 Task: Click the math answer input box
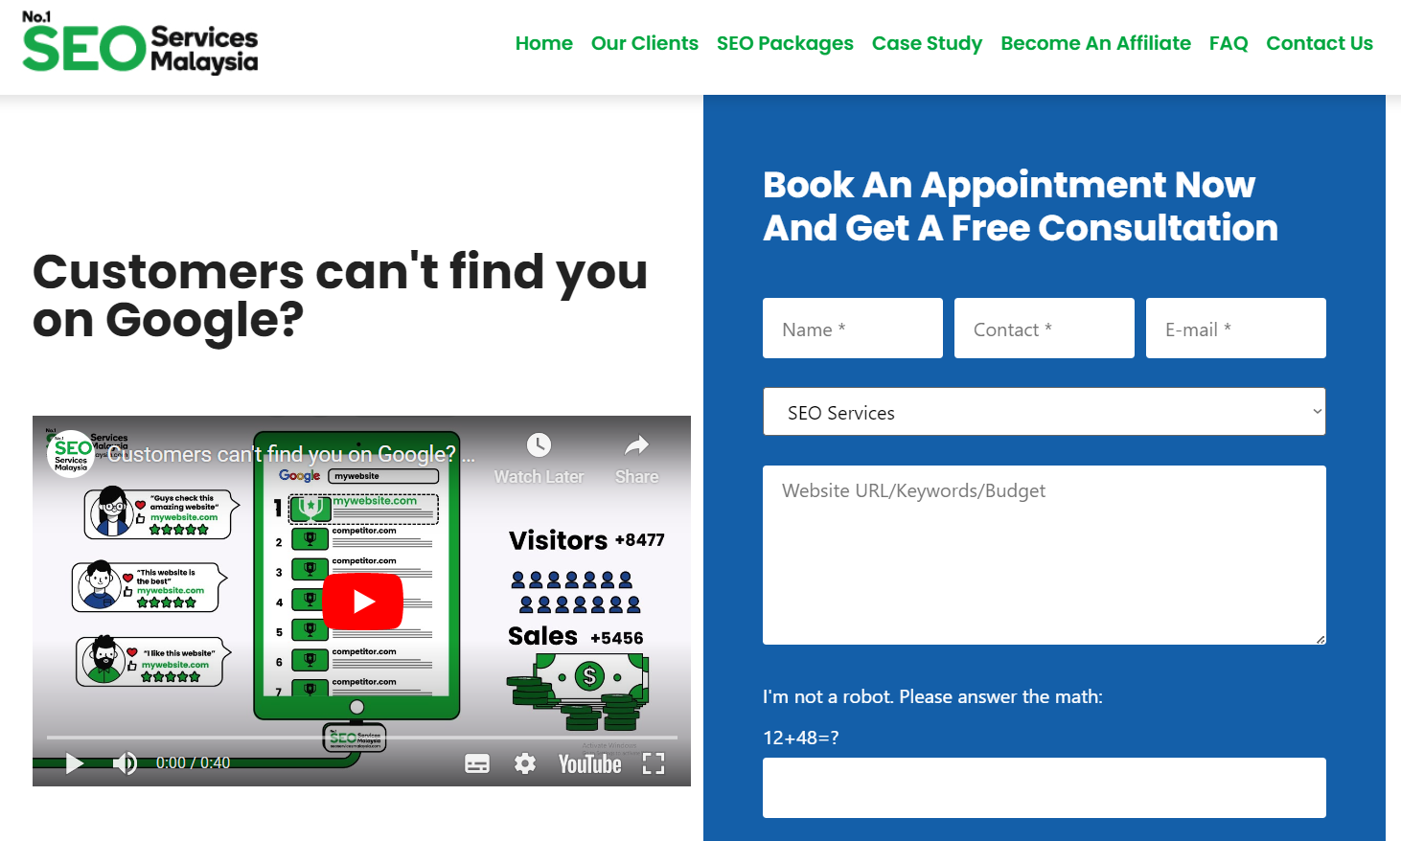pyautogui.click(x=1045, y=787)
